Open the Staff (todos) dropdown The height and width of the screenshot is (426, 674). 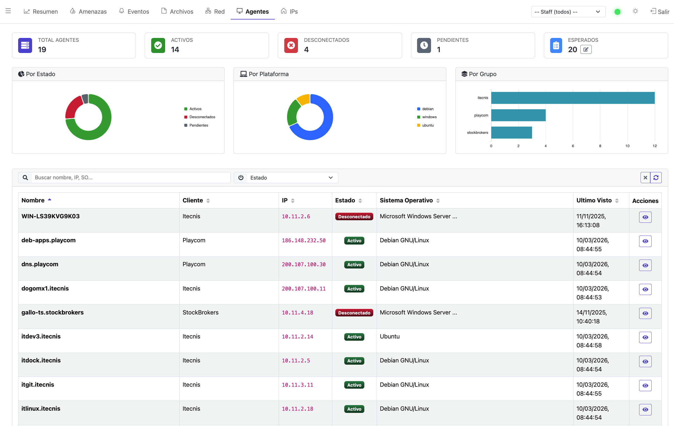coord(568,12)
